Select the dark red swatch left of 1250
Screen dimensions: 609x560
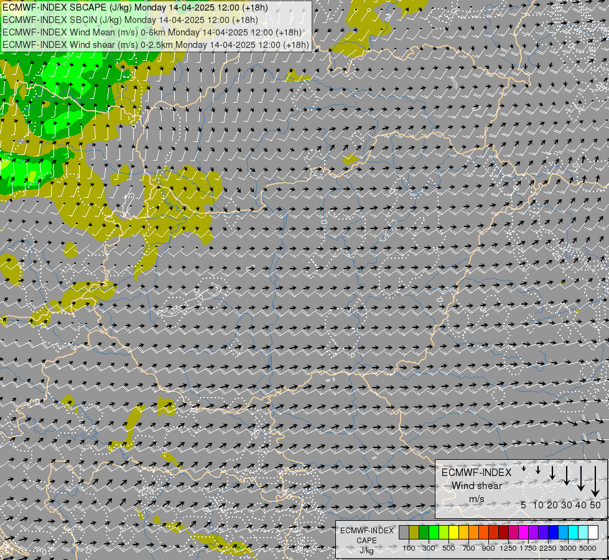coord(503,532)
